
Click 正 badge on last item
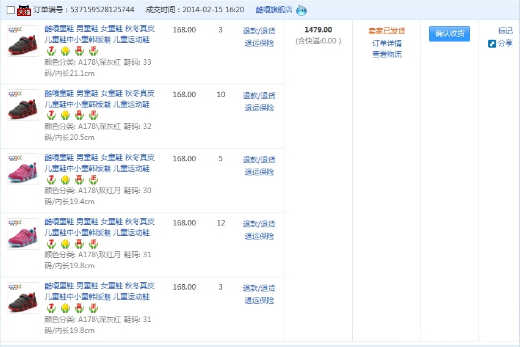(93, 308)
